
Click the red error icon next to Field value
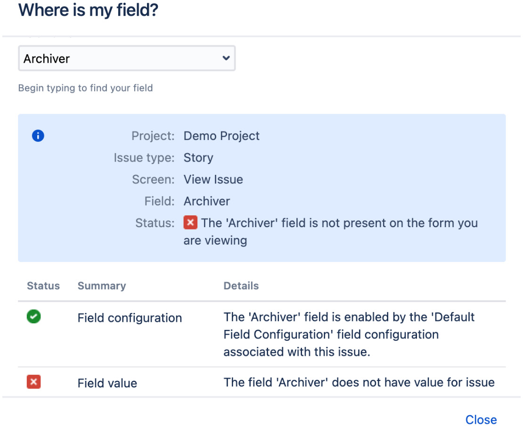[33, 382]
